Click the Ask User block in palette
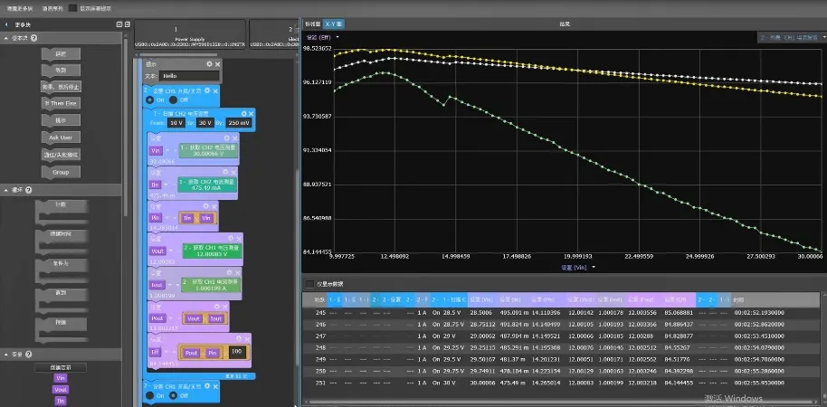 pos(61,137)
